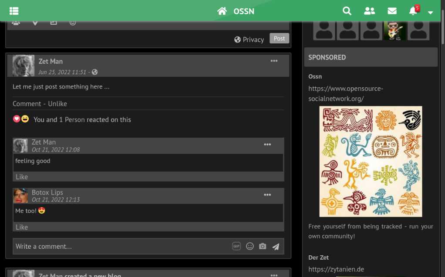Click the smiley icon in post composer
445x277 pixels.
[x=73, y=23]
